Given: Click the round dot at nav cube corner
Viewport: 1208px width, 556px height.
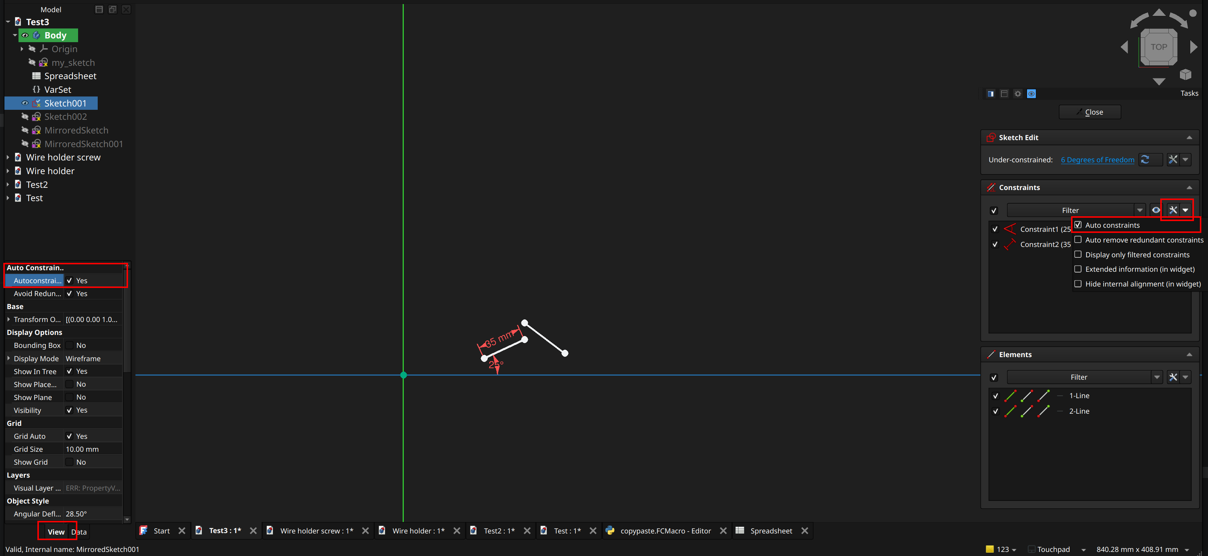Looking at the screenshot, I should [1193, 13].
